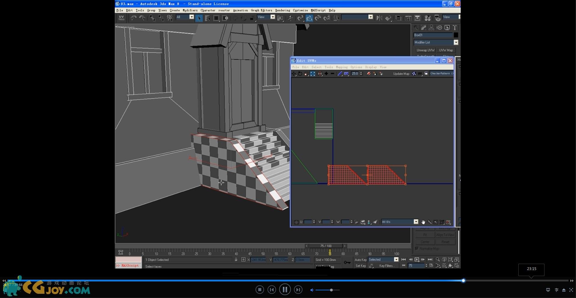
Task: Open the Rendering menu
Action: tap(283, 10)
